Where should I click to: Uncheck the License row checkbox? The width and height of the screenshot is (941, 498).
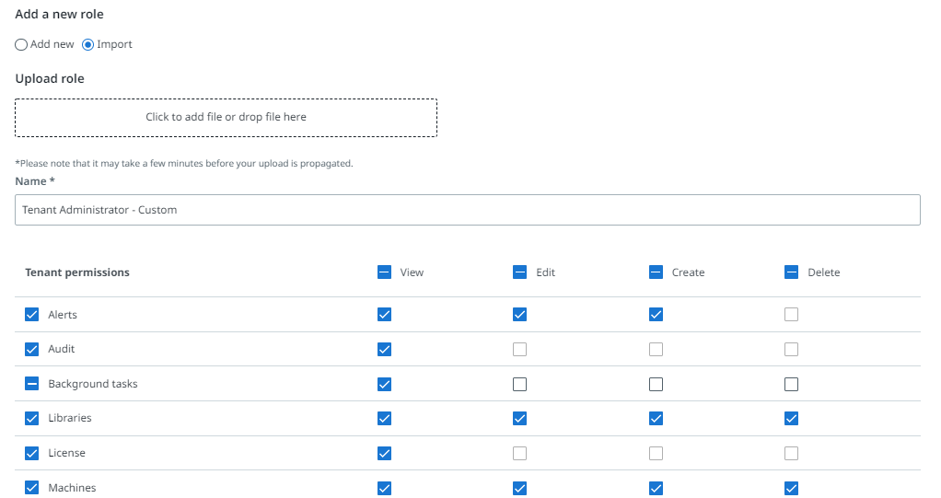[31, 453]
